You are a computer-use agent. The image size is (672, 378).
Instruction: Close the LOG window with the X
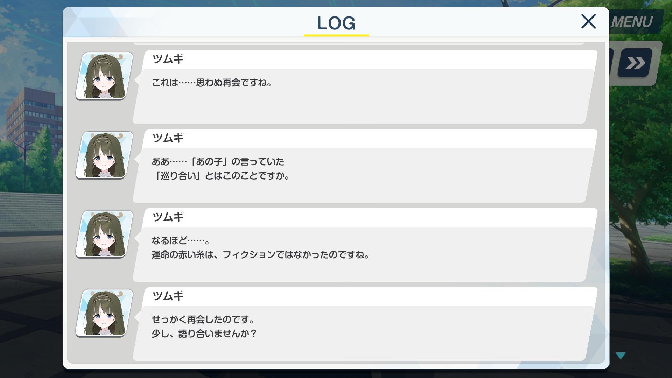[x=588, y=21]
